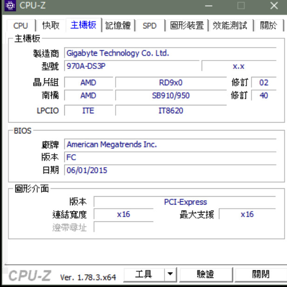Open the 圖形裝置 tab
This screenshot has width=287, height=287.
[187, 26]
